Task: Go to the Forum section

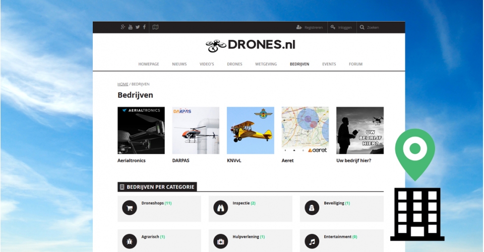Action: 355,64
